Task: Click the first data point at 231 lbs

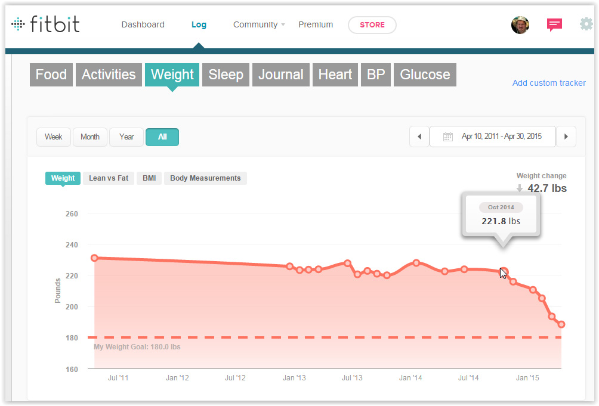Action: (x=94, y=258)
